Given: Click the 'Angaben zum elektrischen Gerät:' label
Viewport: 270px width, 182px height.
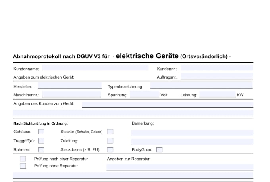Looking at the screenshot, I should [x=44, y=77].
